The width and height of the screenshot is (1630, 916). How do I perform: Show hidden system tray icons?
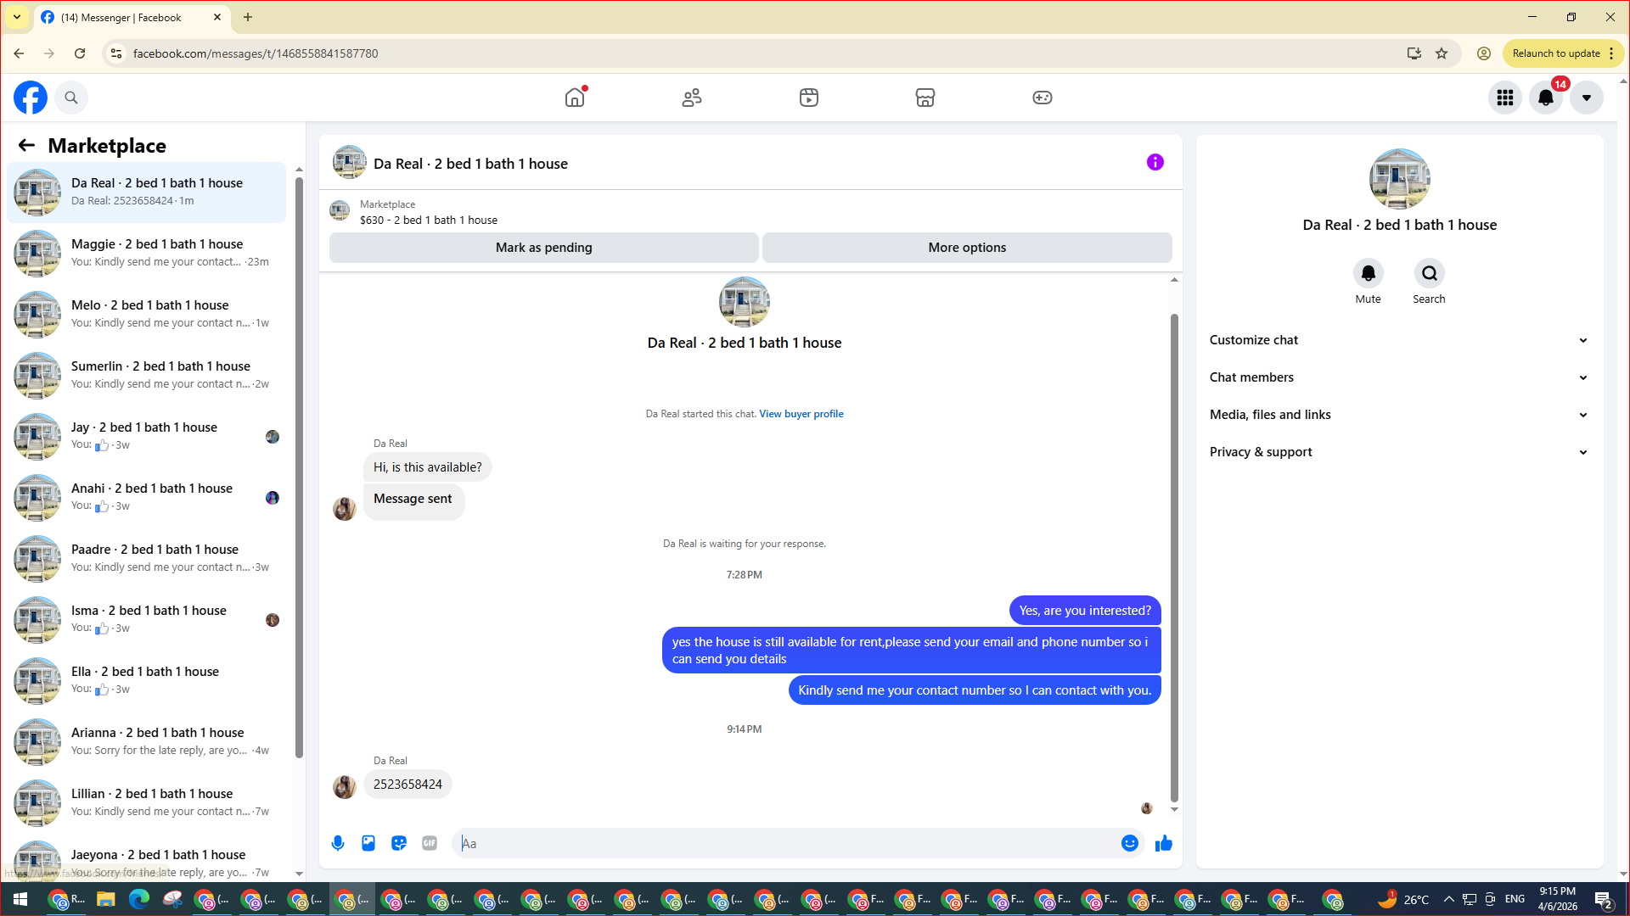tap(1449, 899)
